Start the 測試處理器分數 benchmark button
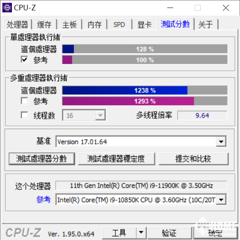This screenshot has width=240, height=240. [x=42, y=159]
